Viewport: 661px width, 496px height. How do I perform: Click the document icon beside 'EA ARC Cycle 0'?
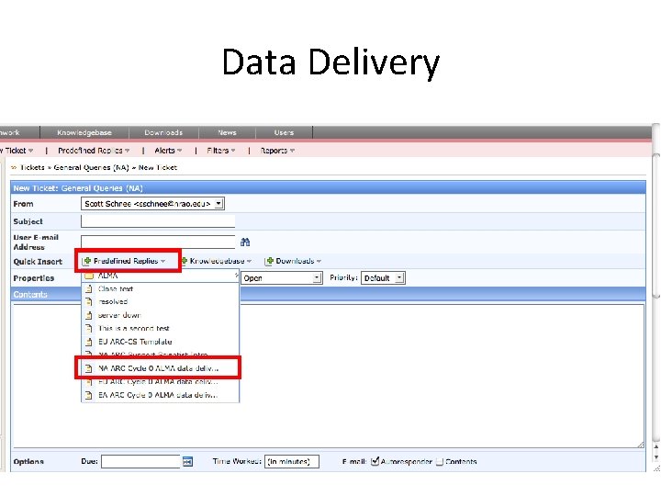(x=88, y=395)
